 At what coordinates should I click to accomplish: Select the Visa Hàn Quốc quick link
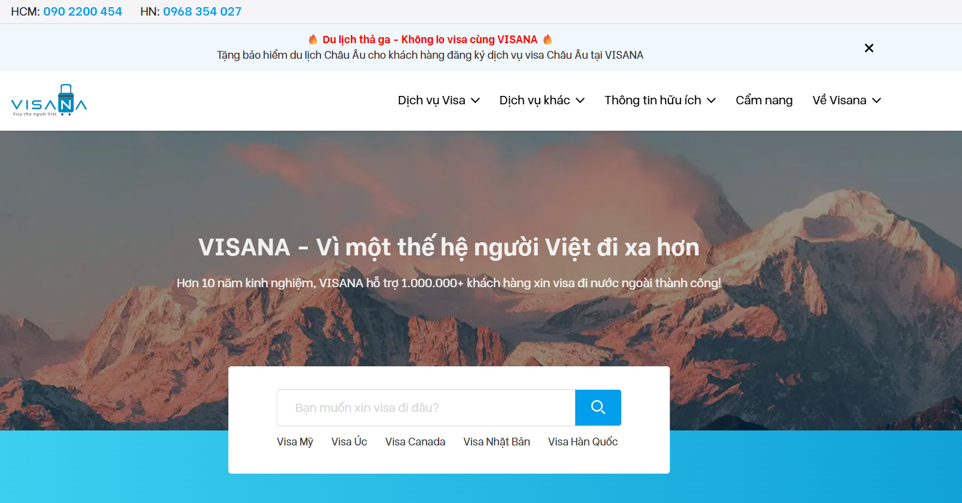[583, 442]
